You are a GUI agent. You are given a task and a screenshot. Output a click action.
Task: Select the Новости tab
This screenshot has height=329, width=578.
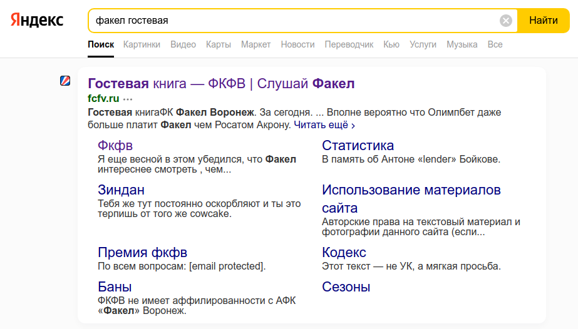pos(297,44)
